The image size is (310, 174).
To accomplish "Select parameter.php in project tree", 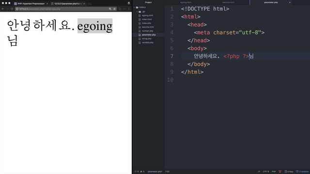I will point(149,35).
